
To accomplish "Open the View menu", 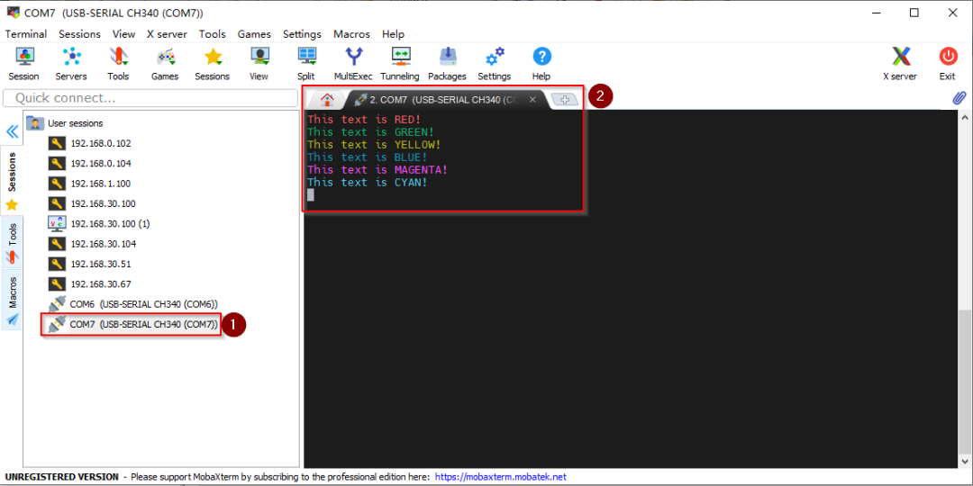I will point(124,34).
